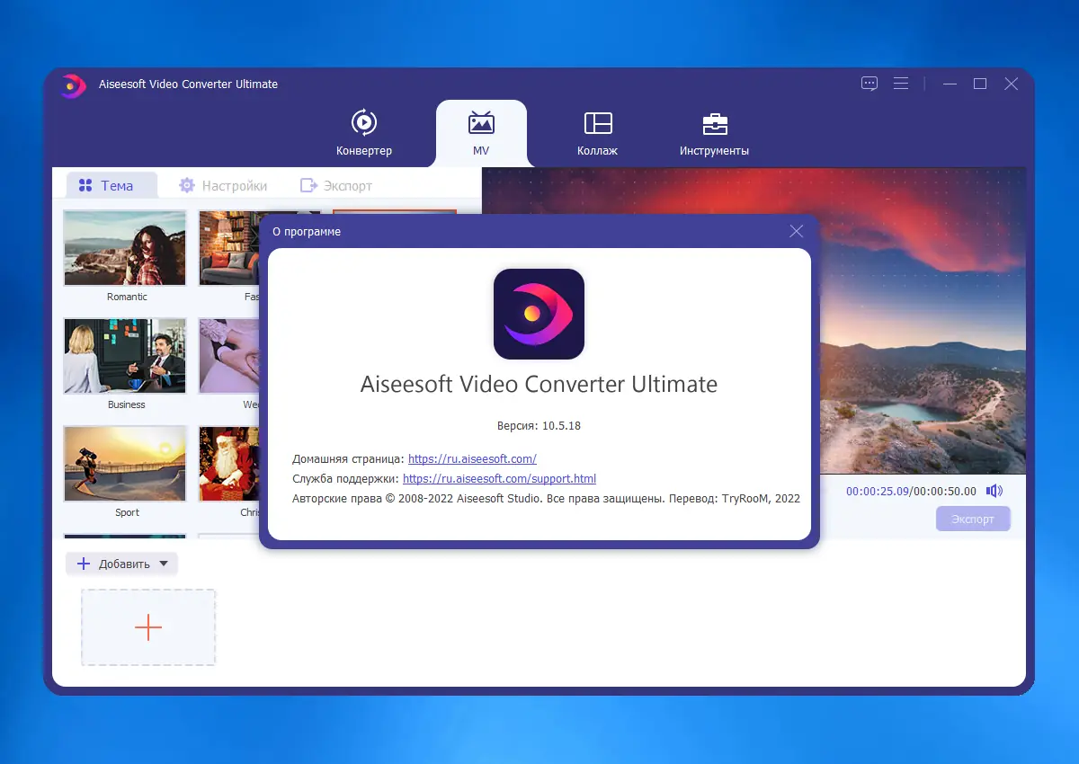
Task: Open the Коллаж tab
Action: click(598, 133)
